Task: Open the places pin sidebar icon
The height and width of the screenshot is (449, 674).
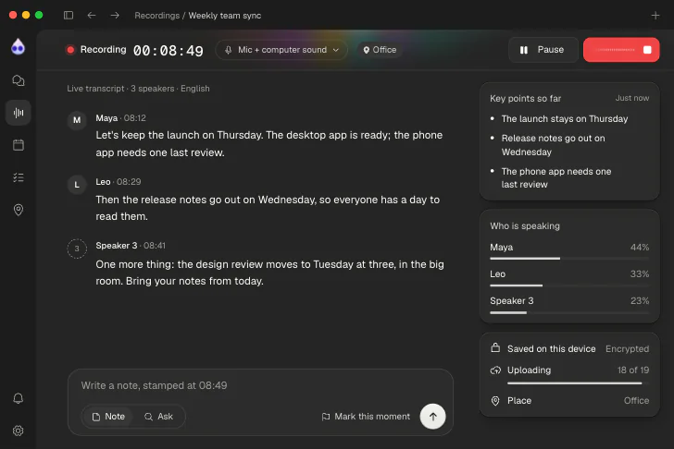Action: coord(19,210)
